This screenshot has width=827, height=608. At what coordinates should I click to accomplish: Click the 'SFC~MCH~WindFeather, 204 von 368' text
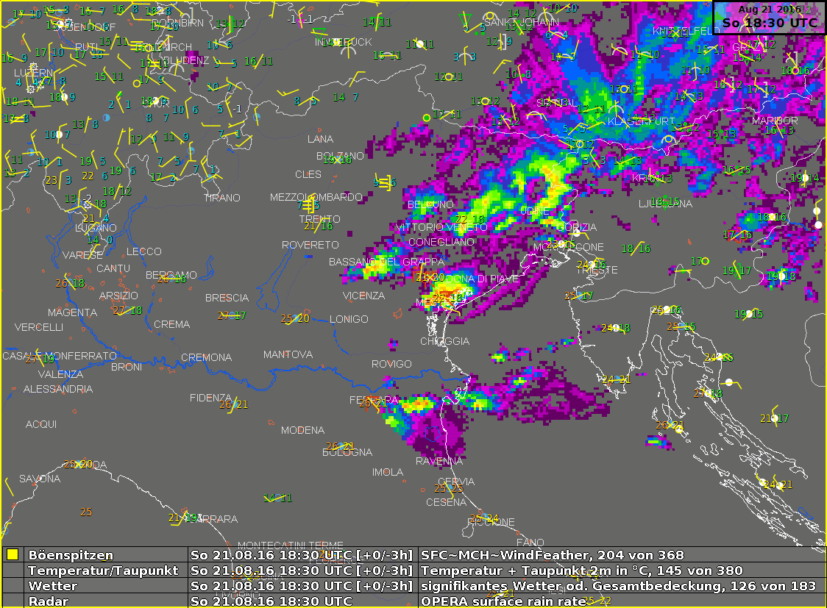tap(553, 555)
